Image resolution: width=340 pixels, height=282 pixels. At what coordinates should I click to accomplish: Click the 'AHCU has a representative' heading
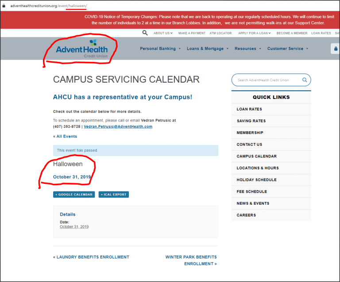click(123, 97)
